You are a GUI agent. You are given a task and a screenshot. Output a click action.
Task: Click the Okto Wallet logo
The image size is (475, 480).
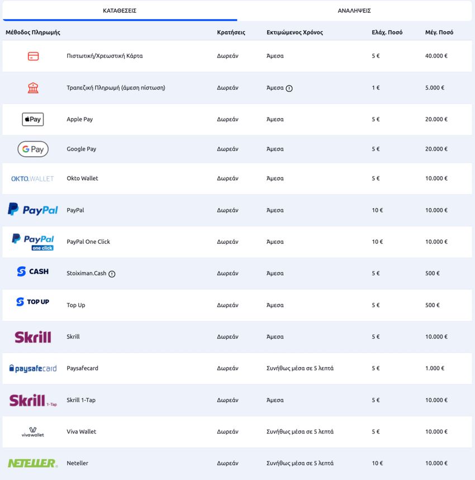point(32,179)
